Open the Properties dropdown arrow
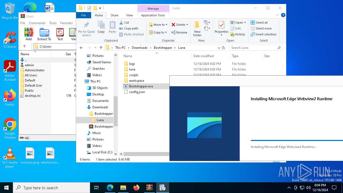This screenshot has height=193, width=343. click(x=221, y=35)
